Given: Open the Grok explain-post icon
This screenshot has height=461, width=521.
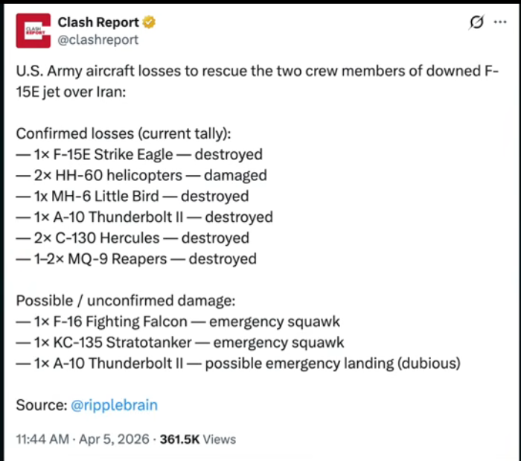Looking at the screenshot, I should pos(476,22).
